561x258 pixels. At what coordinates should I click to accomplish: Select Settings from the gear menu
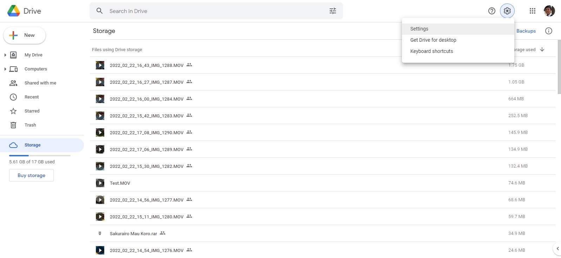point(419,29)
